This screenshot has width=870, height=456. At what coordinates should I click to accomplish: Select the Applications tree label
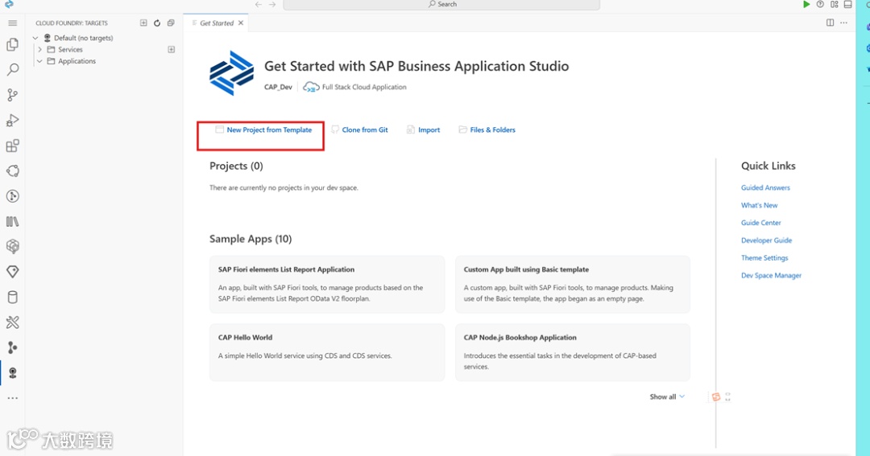pyautogui.click(x=77, y=61)
